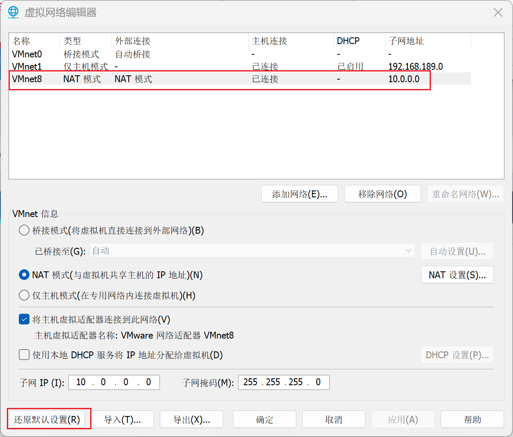The width and height of the screenshot is (513, 437).
Task: Click the 添加网络(E)... button
Action: [300, 194]
